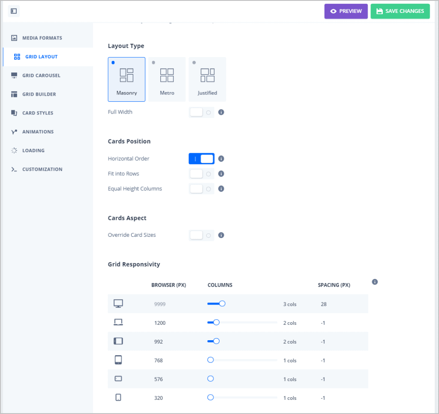Click the Save Changes button
439x414 pixels.
tap(400, 11)
